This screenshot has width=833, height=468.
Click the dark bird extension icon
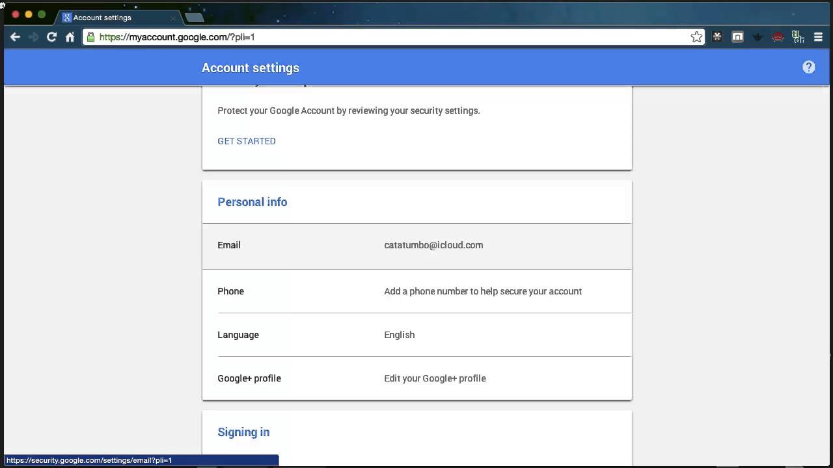[758, 37]
